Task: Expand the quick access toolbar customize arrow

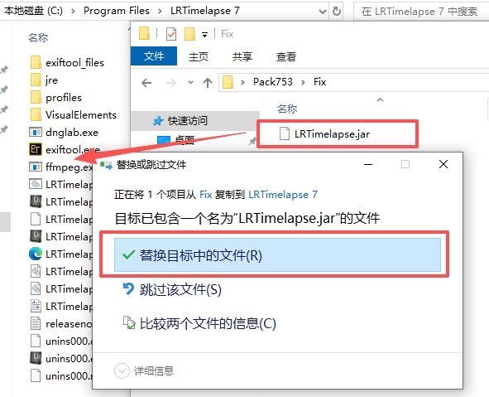Action: point(204,34)
